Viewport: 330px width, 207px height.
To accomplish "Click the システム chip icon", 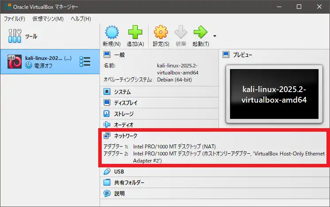I will click(107, 92).
